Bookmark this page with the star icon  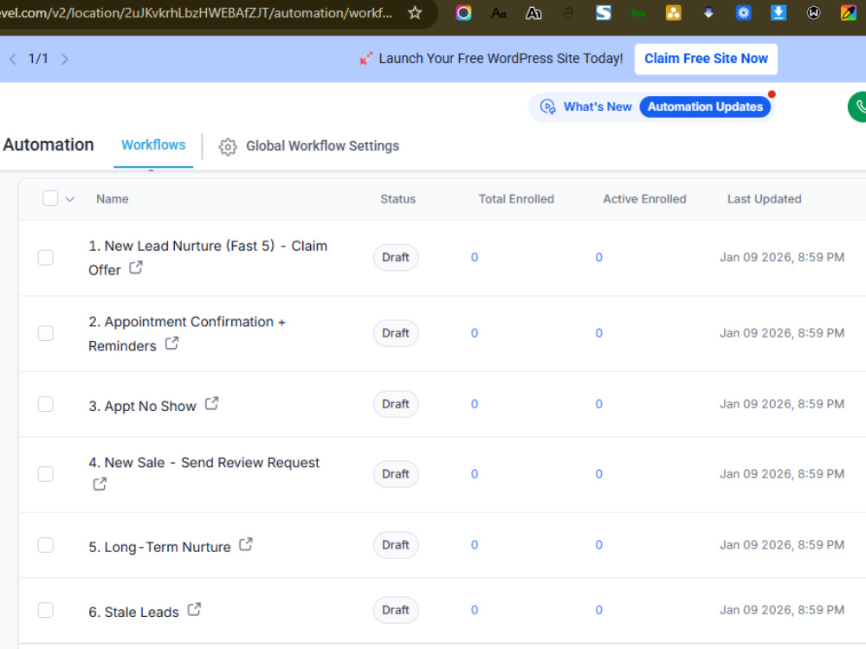[x=415, y=12]
